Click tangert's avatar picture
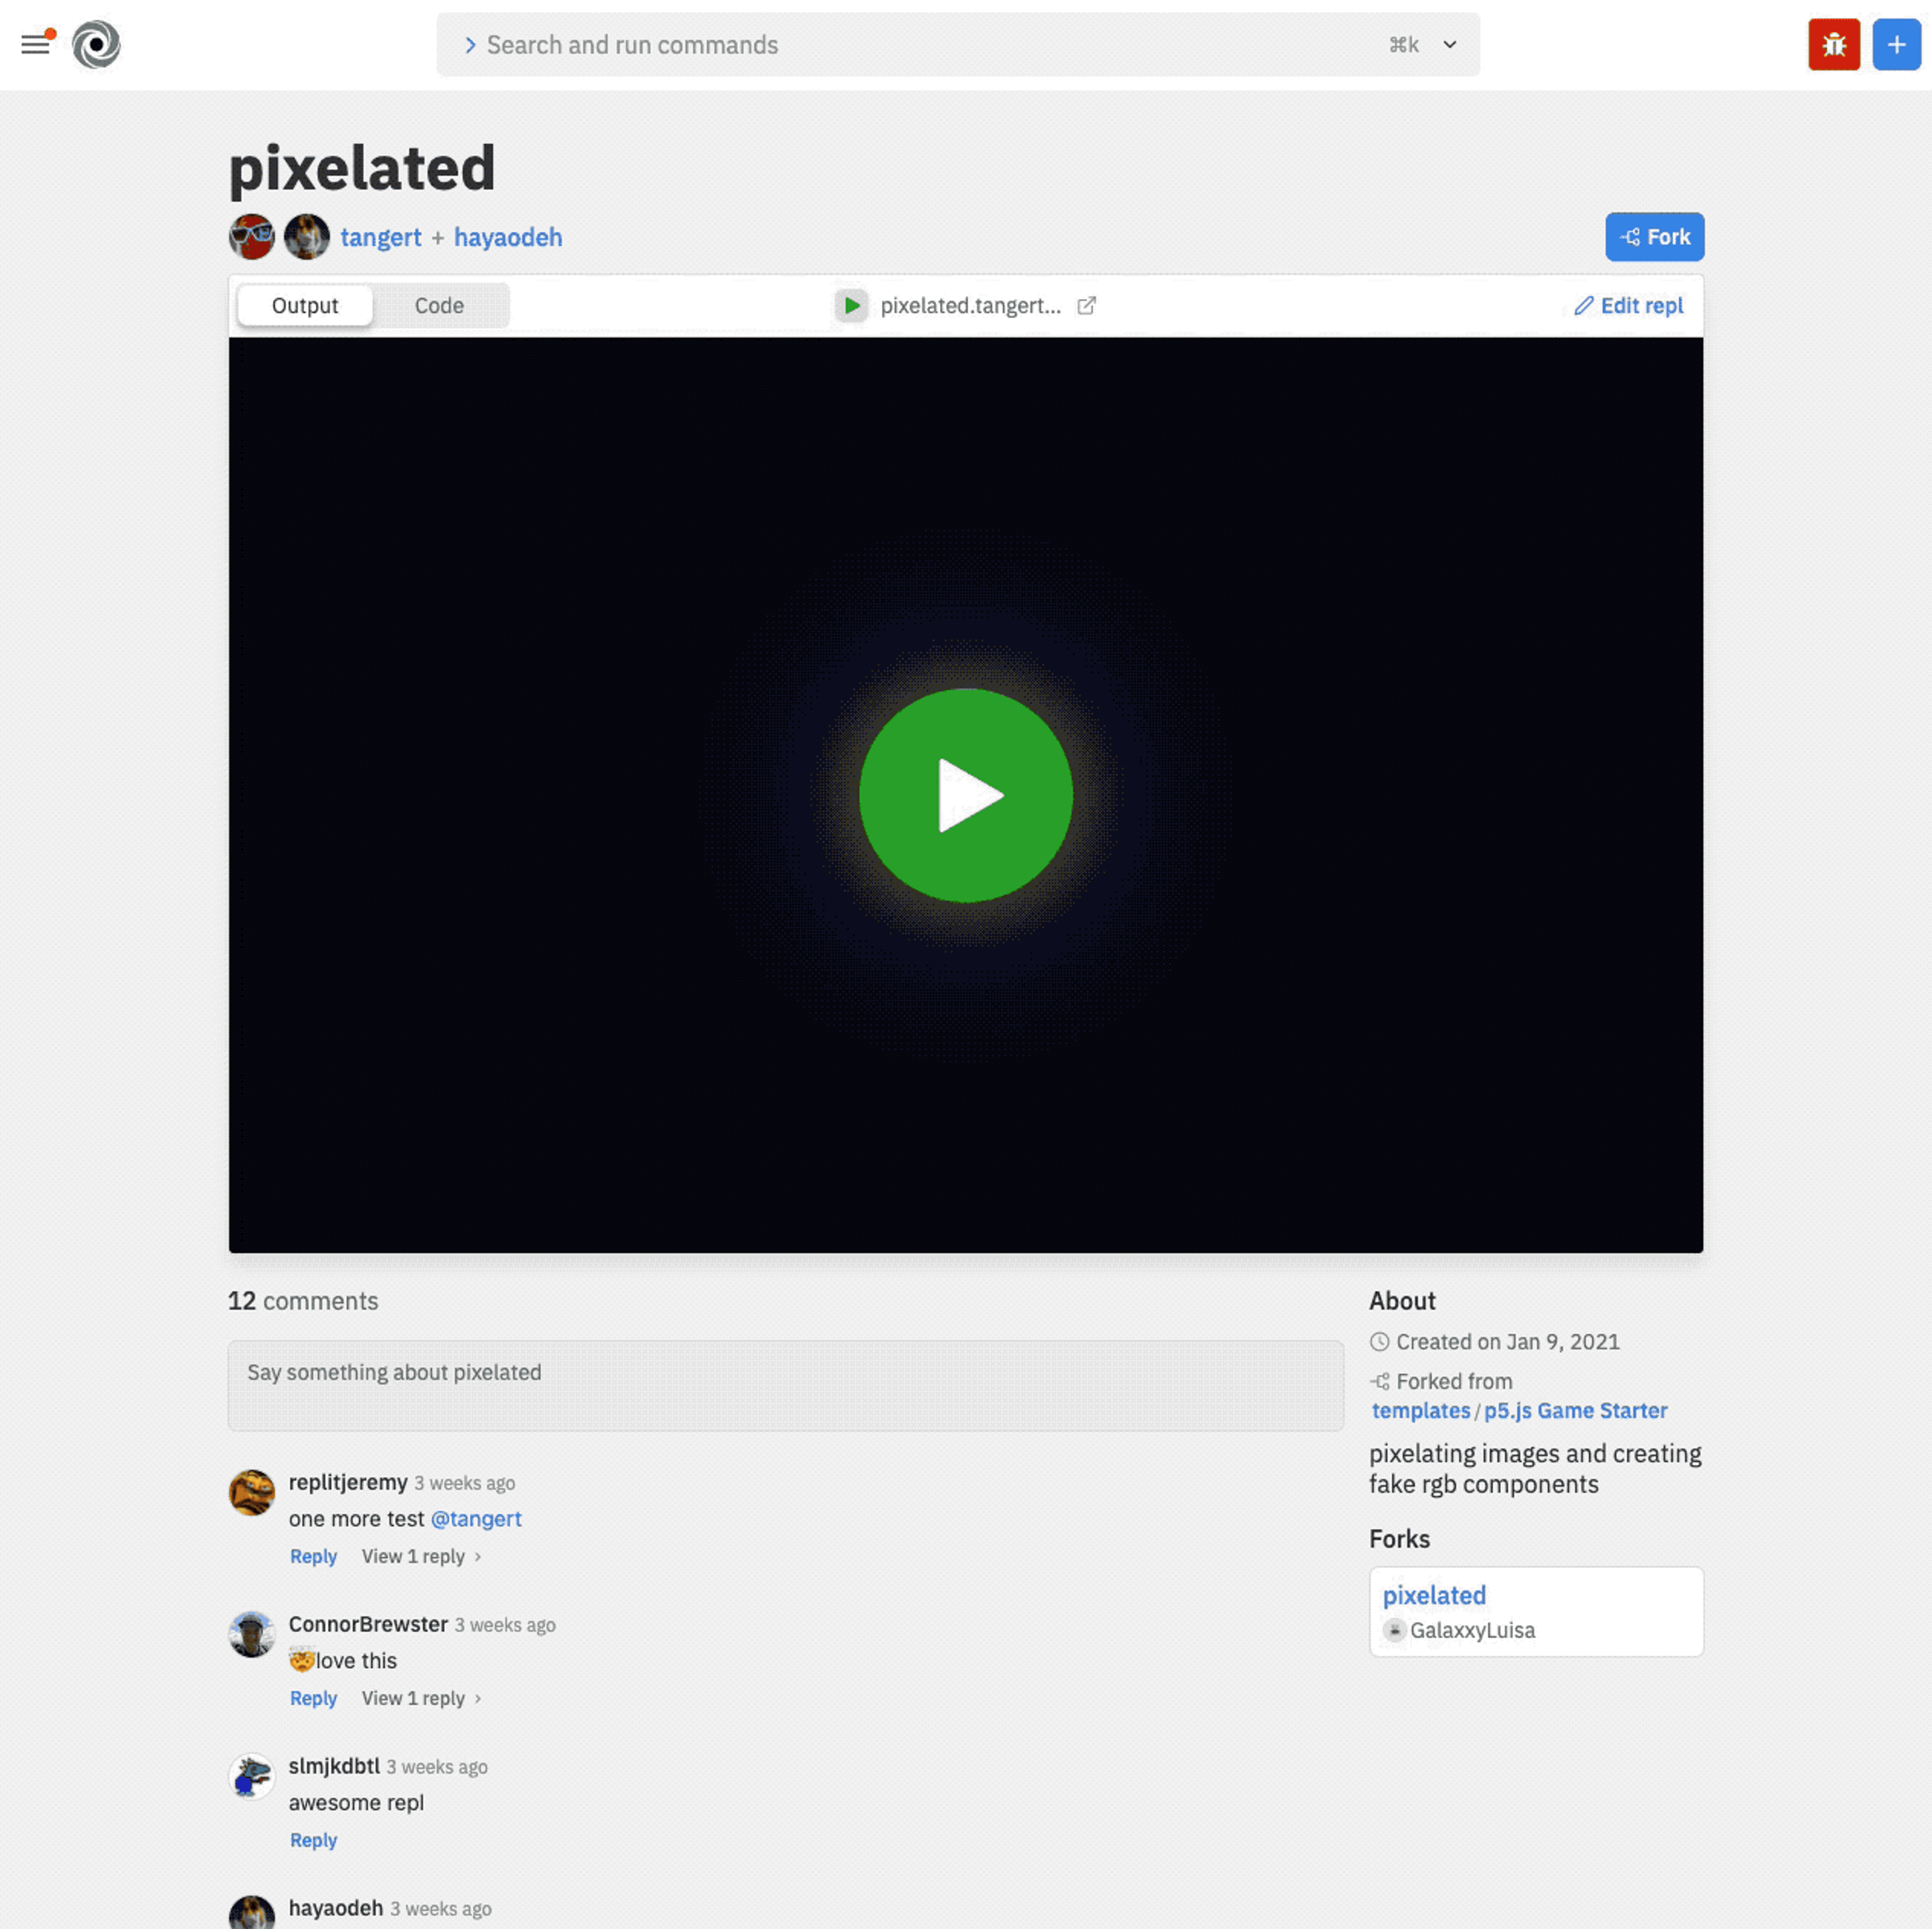The image size is (1932, 1929). click(252, 237)
